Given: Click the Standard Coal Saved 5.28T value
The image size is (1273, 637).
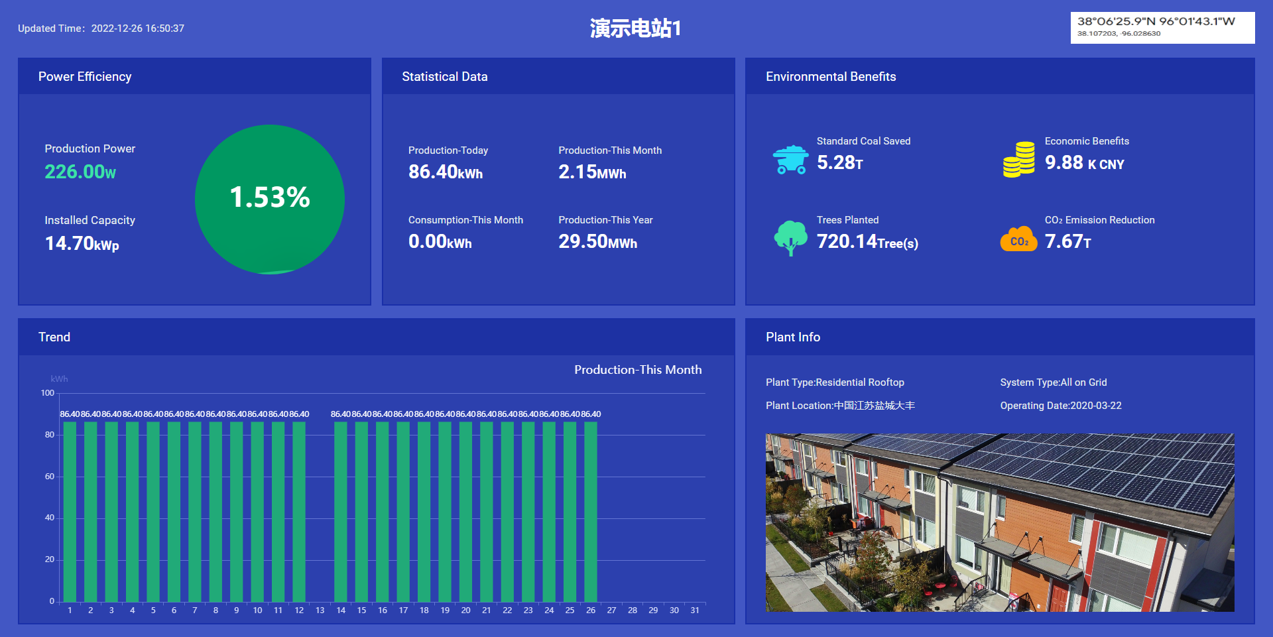Looking at the screenshot, I should pos(840,163).
